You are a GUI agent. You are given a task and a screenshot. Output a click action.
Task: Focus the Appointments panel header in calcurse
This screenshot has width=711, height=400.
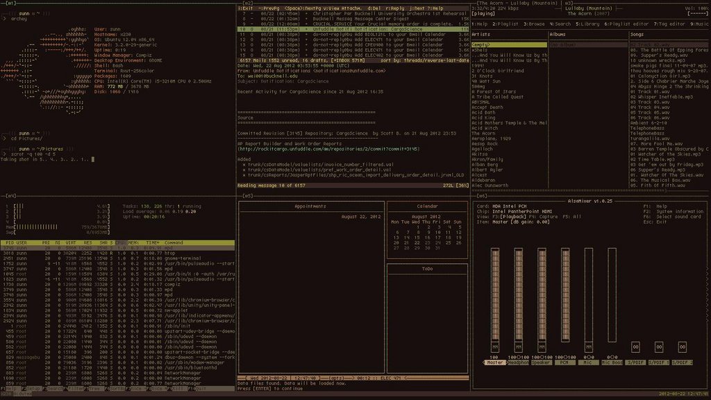point(310,206)
